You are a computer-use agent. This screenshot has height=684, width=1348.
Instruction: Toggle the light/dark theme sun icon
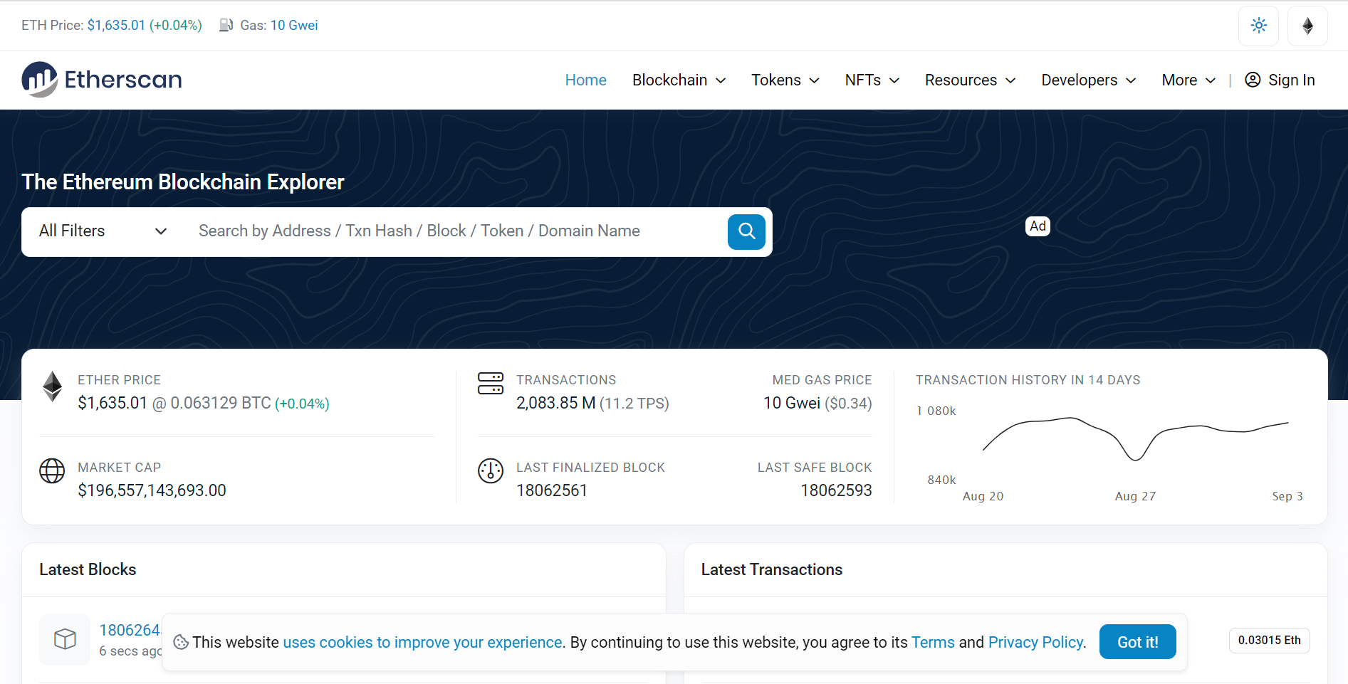1259,26
